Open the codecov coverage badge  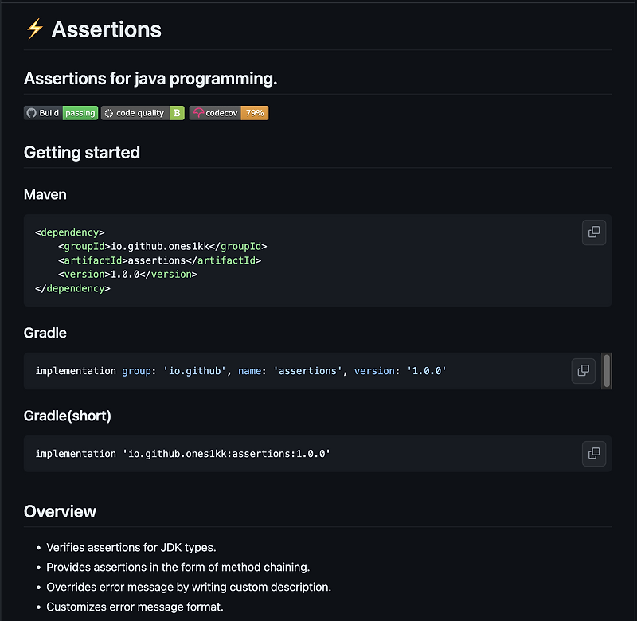point(229,112)
